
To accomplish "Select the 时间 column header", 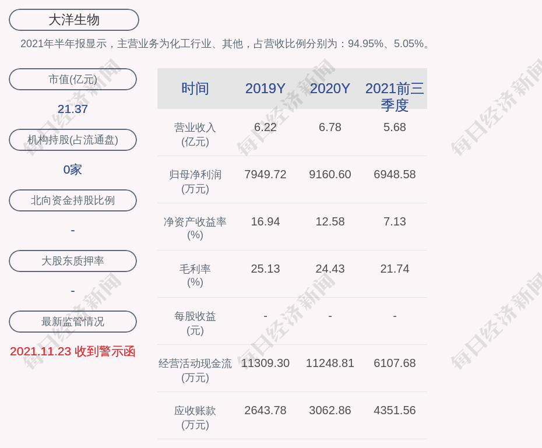I will 195,89.
